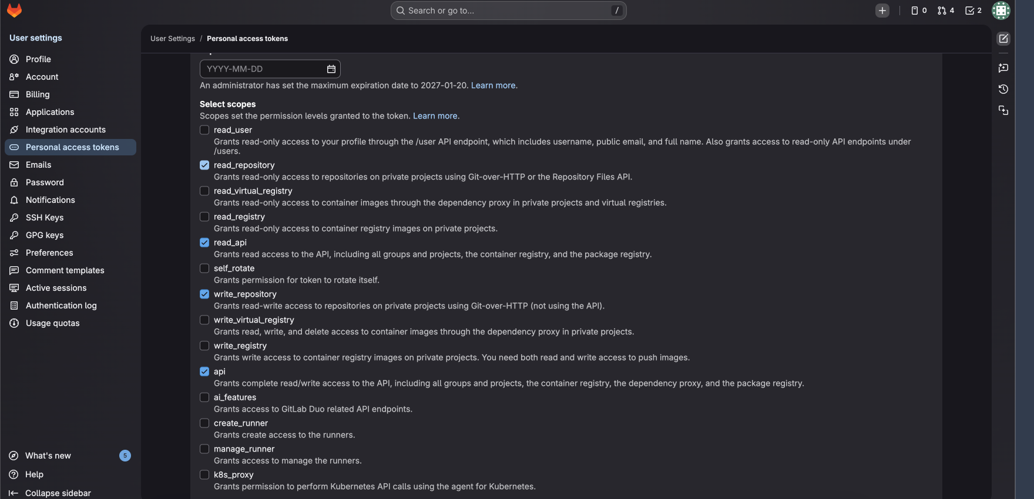The height and width of the screenshot is (499, 1034).
Task: Open the to-do list icon
Action: click(x=973, y=11)
